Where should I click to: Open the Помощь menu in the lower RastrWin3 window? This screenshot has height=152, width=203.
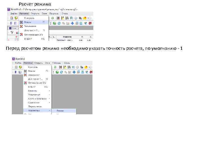pyautogui.click(x=56, y=63)
